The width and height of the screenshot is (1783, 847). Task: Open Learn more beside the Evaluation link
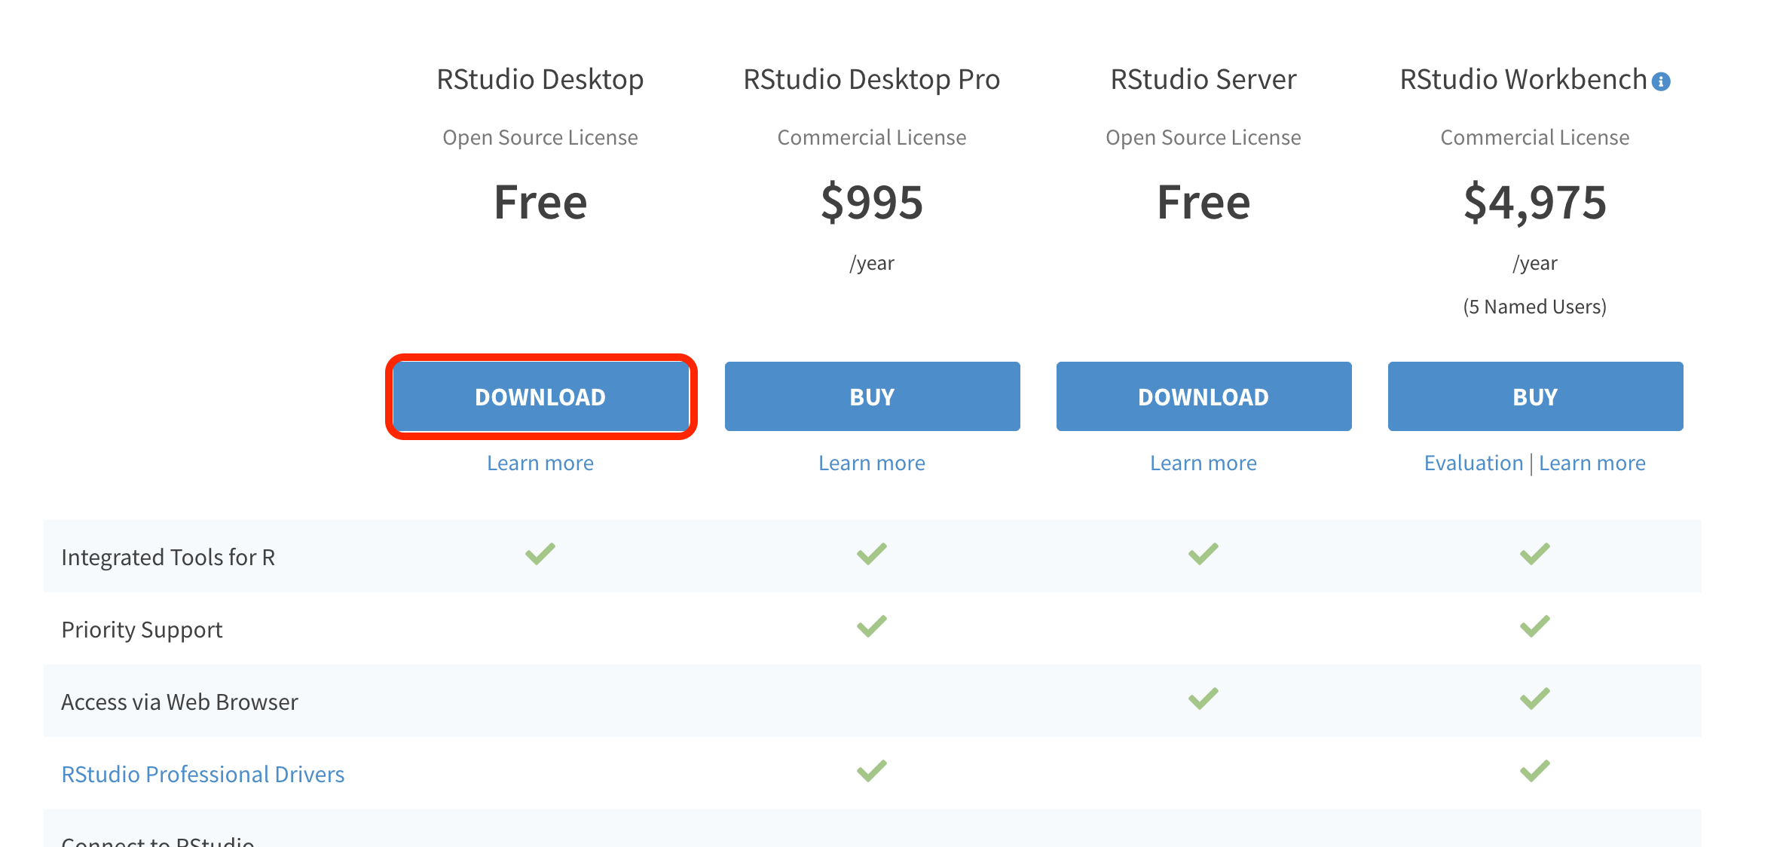tap(1592, 463)
